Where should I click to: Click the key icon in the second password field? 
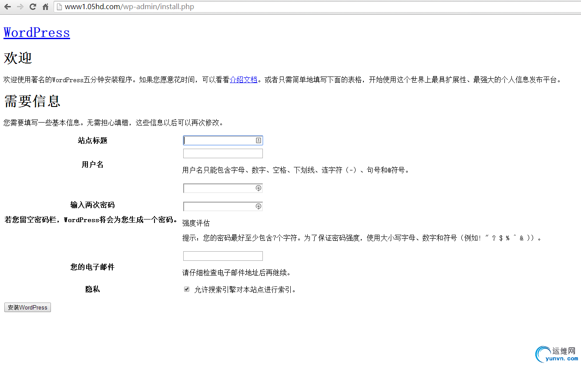click(258, 206)
